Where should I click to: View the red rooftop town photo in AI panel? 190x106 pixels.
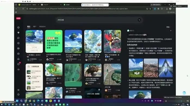click(x=151, y=68)
